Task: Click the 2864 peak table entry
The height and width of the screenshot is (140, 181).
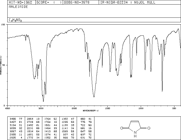Action: tap(33, 119)
